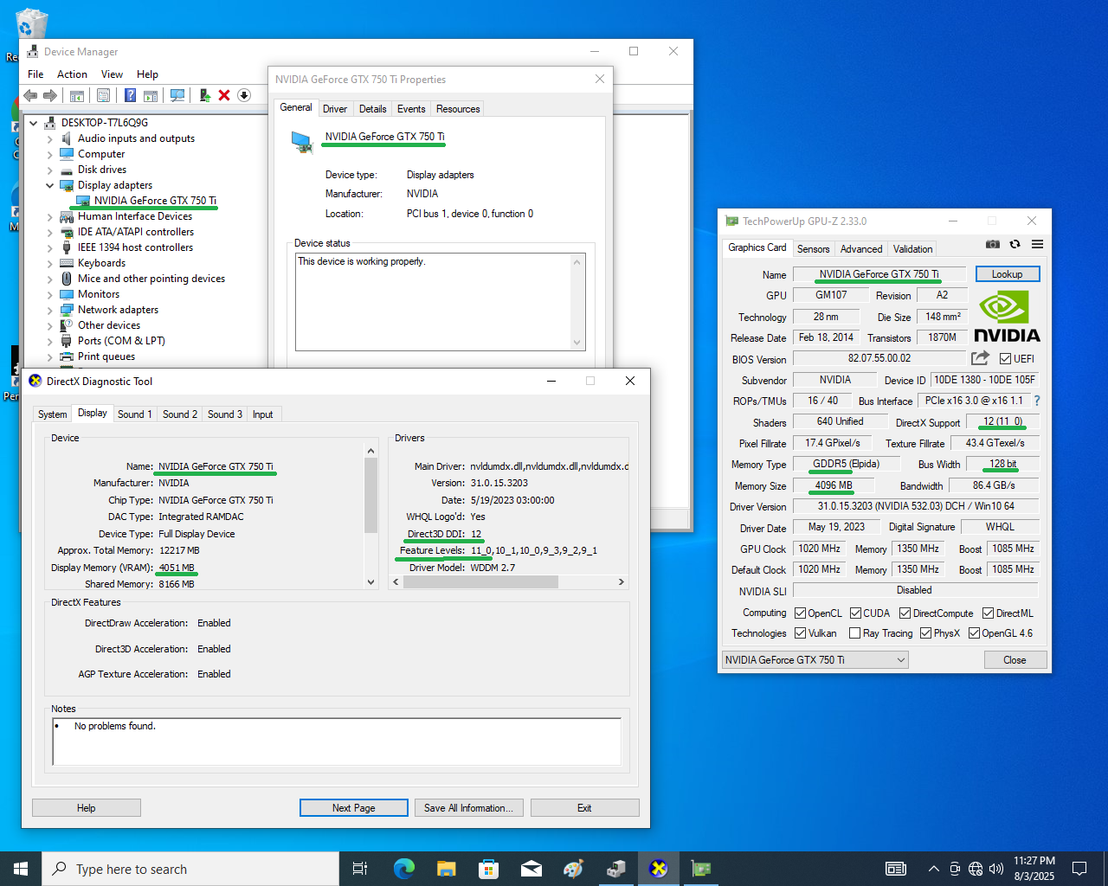The image size is (1108, 886).
Task: Click the GPU-Z refresh icon
Action: (1015, 245)
